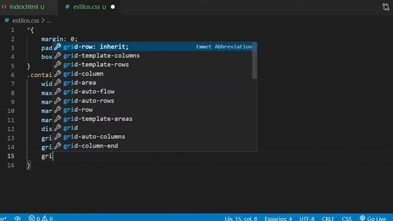Choose grid-template-rows suggestion
The width and height of the screenshot is (393, 221).
pos(152,64)
